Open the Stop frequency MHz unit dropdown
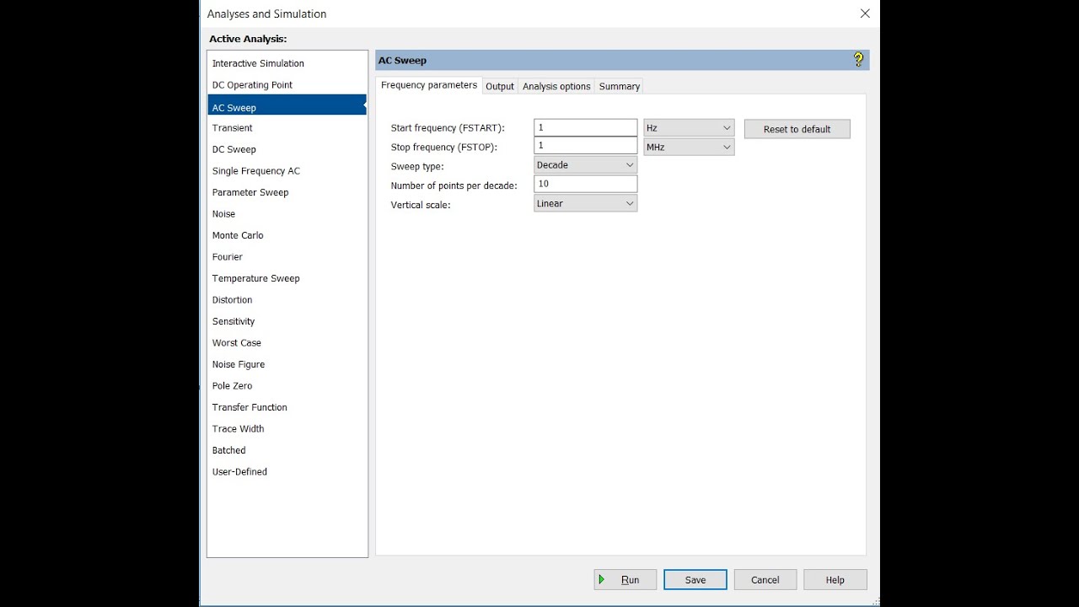Viewport: 1079px width, 607px height. pos(689,147)
